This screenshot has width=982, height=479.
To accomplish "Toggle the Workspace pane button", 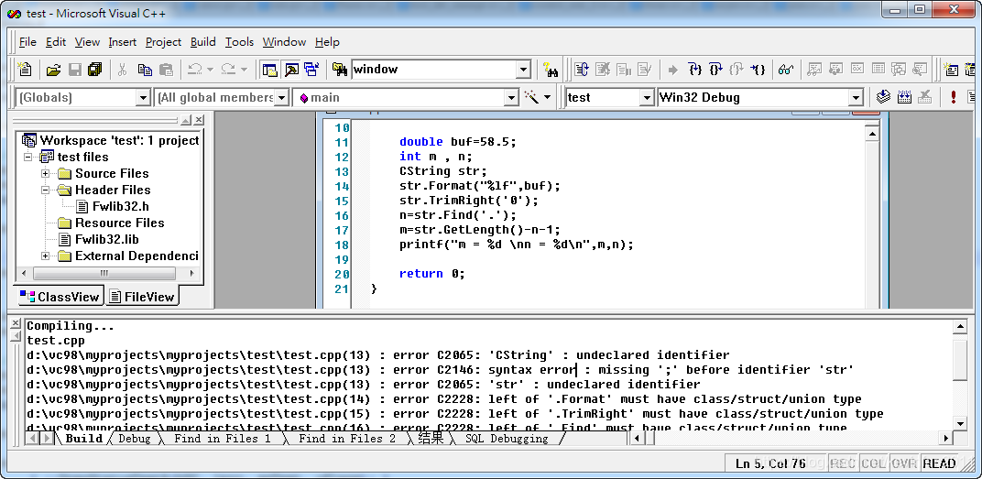I will coord(270,70).
